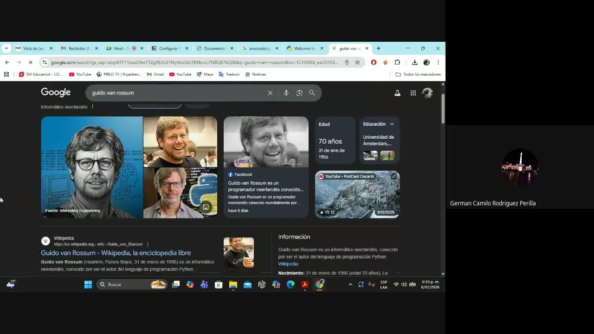The image size is (594, 334).
Task: Play the PodCast OscarAI YouTube video
Action: (x=357, y=194)
